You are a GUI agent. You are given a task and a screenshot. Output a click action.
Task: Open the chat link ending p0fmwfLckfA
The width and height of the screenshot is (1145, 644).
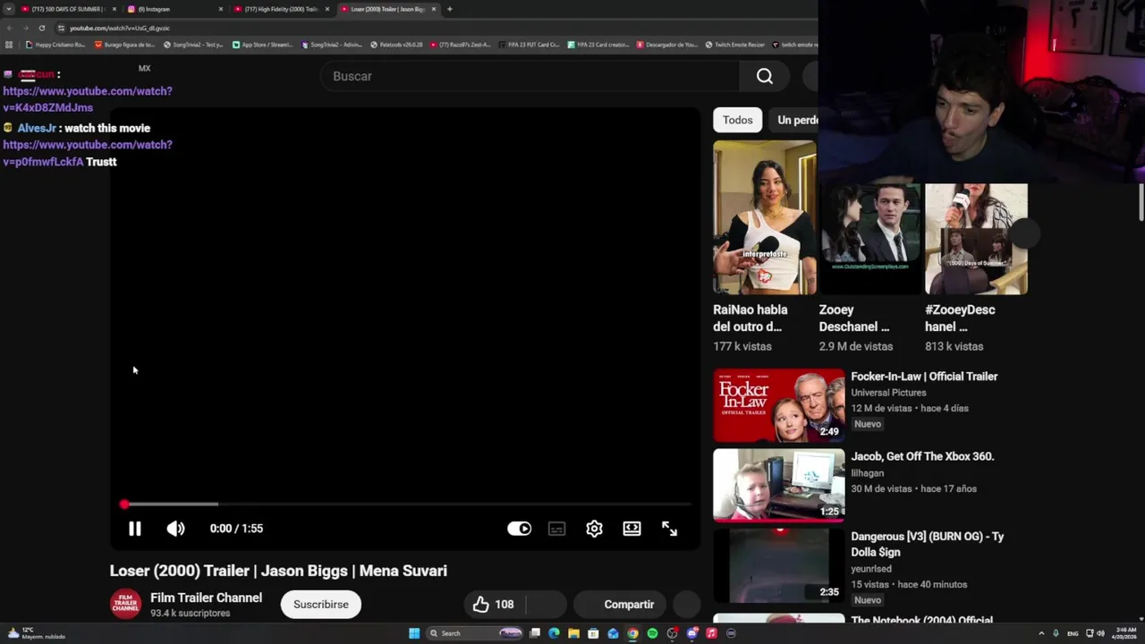pos(87,153)
